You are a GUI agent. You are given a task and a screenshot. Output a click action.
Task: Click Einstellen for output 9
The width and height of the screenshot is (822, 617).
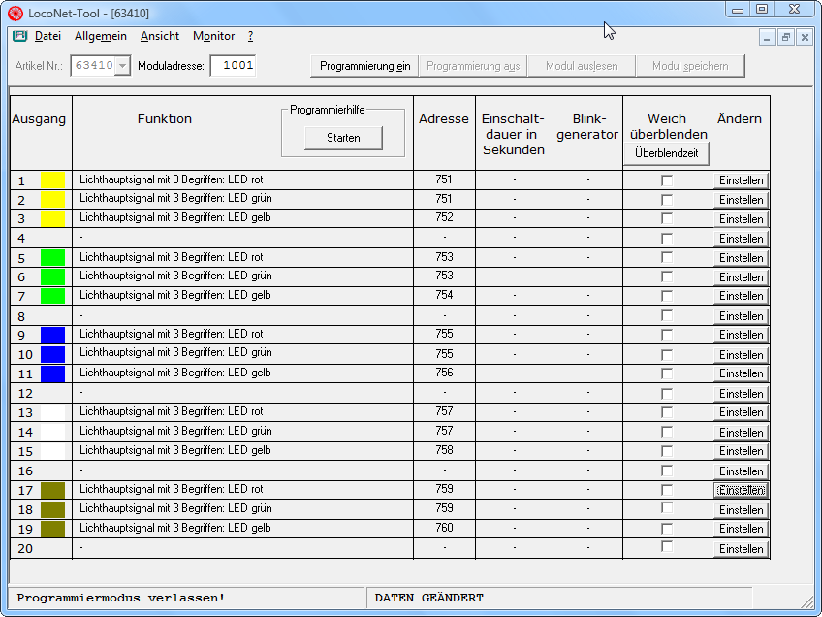tap(741, 335)
